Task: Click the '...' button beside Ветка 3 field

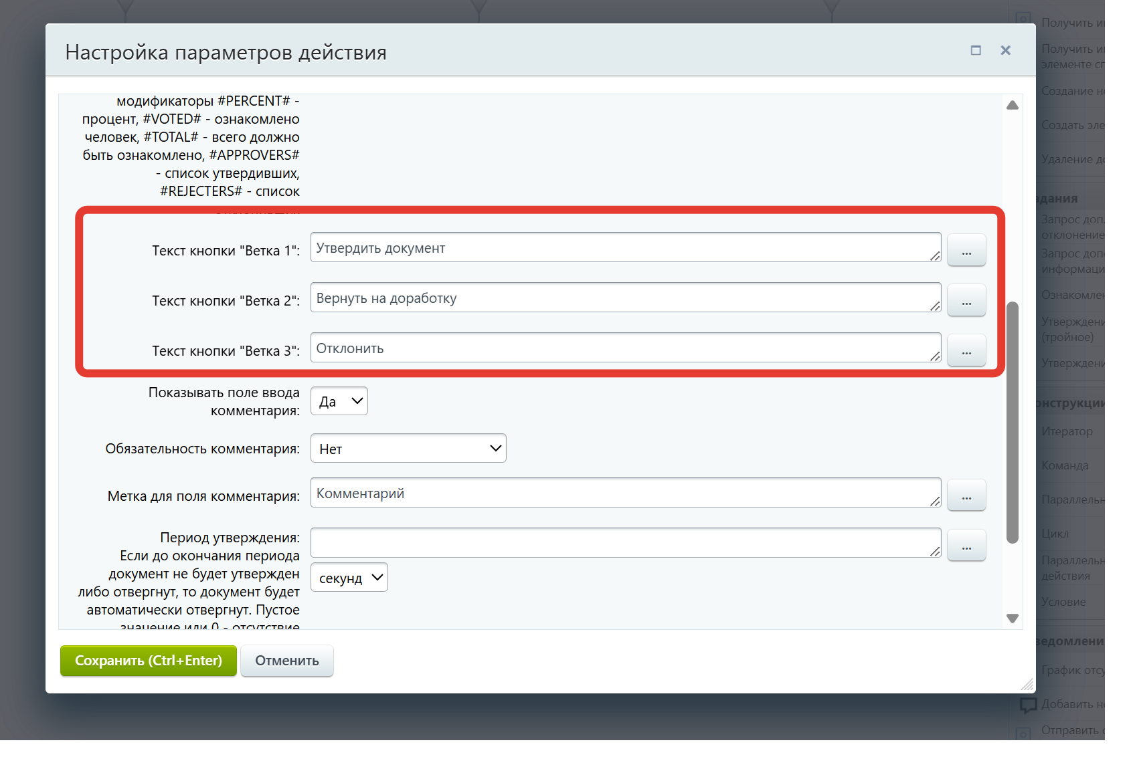Action: [x=966, y=350]
